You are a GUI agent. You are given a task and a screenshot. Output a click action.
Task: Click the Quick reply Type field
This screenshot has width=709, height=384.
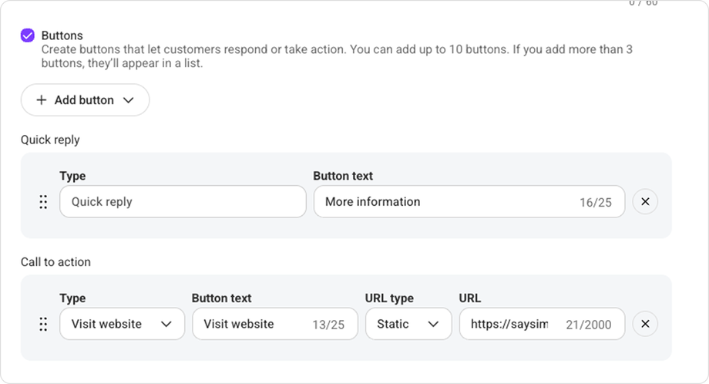pos(183,202)
